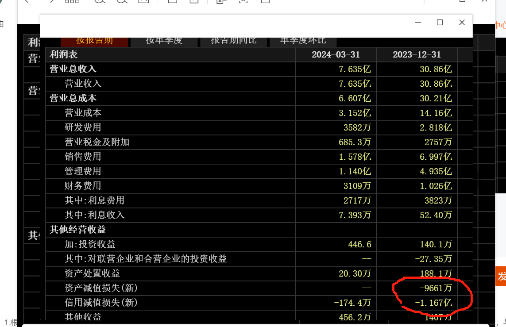Close the income statement popup window
The height and width of the screenshot is (327, 506).
tap(462, 23)
